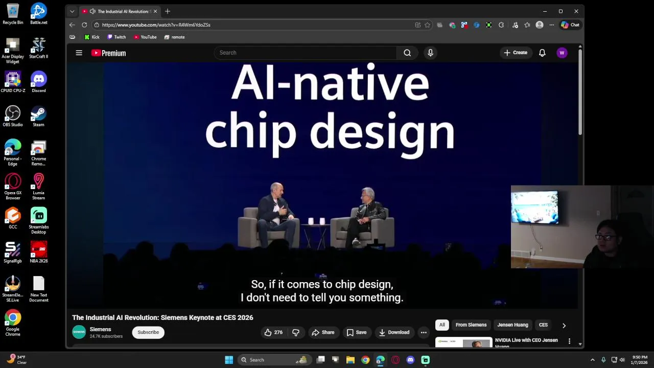This screenshot has height=368, width=654.
Task: Open the Steam desktop shortcut
Action: click(x=38, y=116)
